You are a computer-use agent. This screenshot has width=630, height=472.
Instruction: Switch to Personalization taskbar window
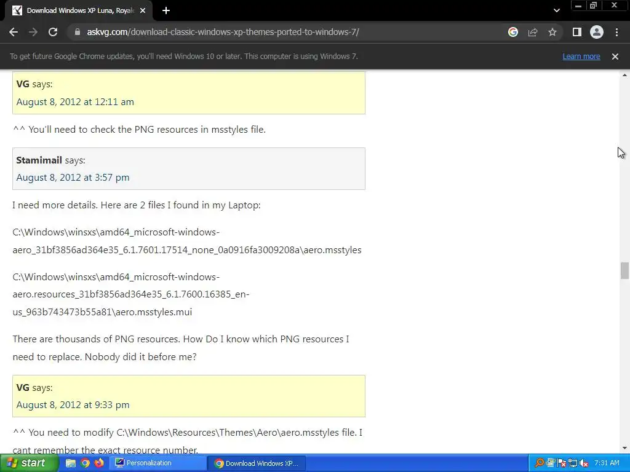pos(159,463)
